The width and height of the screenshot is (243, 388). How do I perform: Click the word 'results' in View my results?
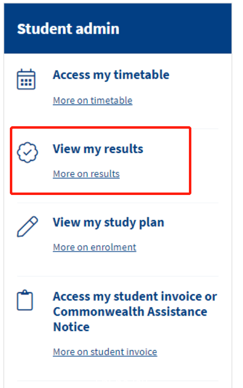[x=123, y=149]
